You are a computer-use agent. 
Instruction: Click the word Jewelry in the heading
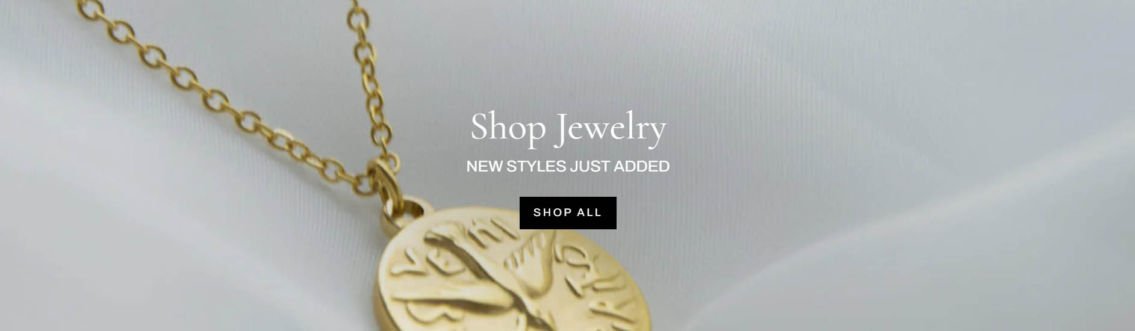[x=610, y=129]
